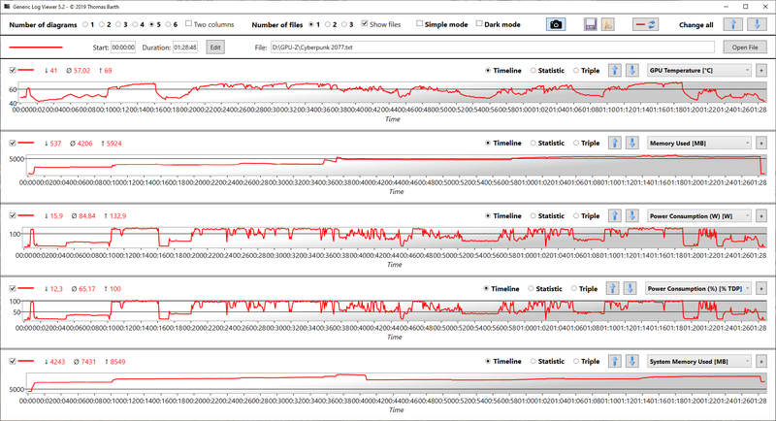The width and height of the screenshot is (776, 421).
Task: Click the red line swap/refresh icon
Action: click(x=645, y=24)
